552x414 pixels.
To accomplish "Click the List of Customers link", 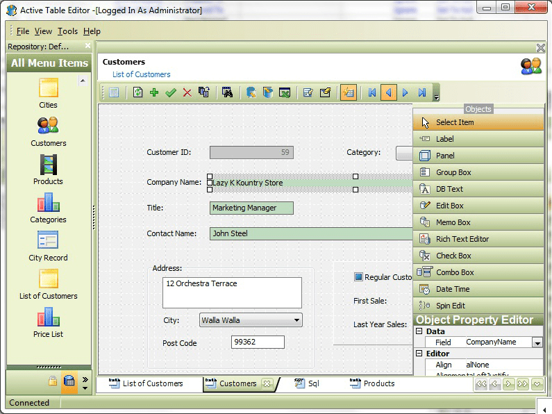I will pyautogui.click(x=141, y=74).
